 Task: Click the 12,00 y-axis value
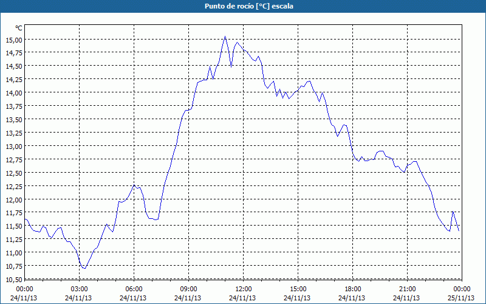pos(14,199)
